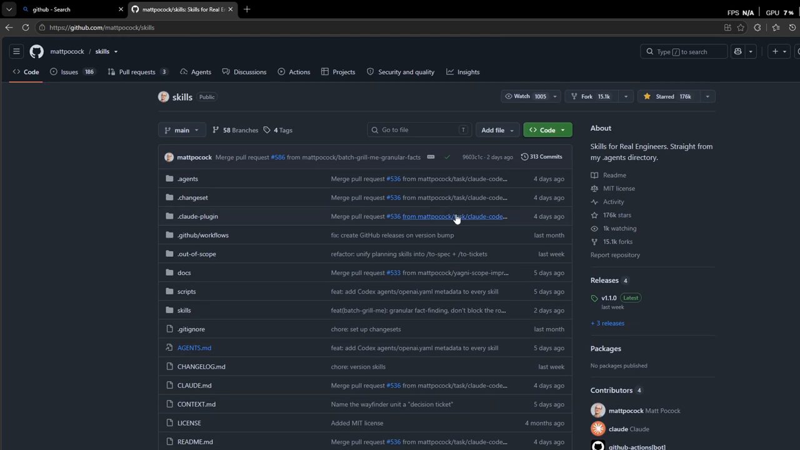Image resolution: width=800 pixels, height=450 pixels.
Task: Reload the page with the refresh icon
Action: click(x=26, y=27)
